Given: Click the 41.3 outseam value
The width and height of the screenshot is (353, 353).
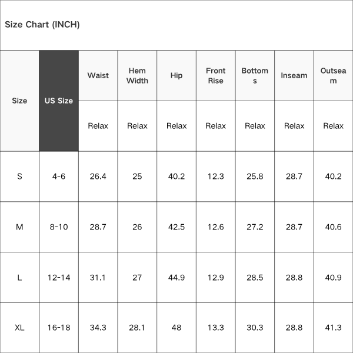Looking at the screenshot, I should pos(333,328).
